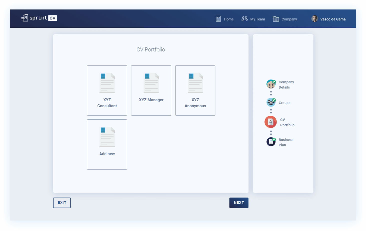Open the Company Details step icon
The height and width of the screenshot is (231, 366).
tap(271, 84)
